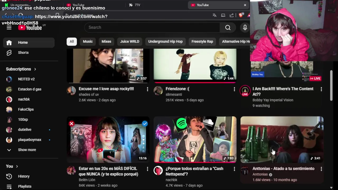Select the All filter chip
Image resolution: width=338 pixels, height=190 pixels.
pos(72,41)
